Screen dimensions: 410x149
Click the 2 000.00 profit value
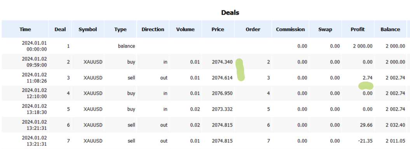[363, 46]
